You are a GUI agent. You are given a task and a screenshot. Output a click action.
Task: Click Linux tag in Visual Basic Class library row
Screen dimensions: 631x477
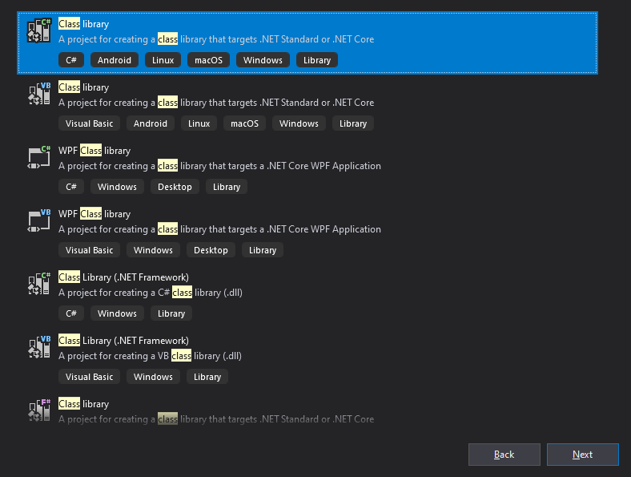(199, 123)
